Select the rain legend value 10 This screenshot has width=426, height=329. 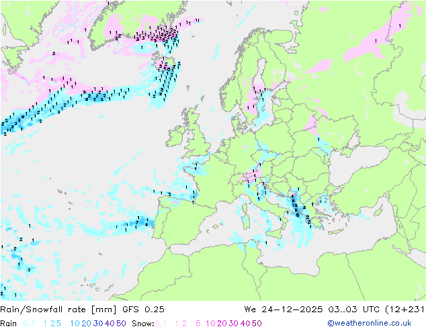[75, 324]
